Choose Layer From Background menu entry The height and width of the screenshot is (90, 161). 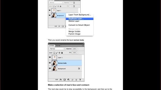point(80,15)
